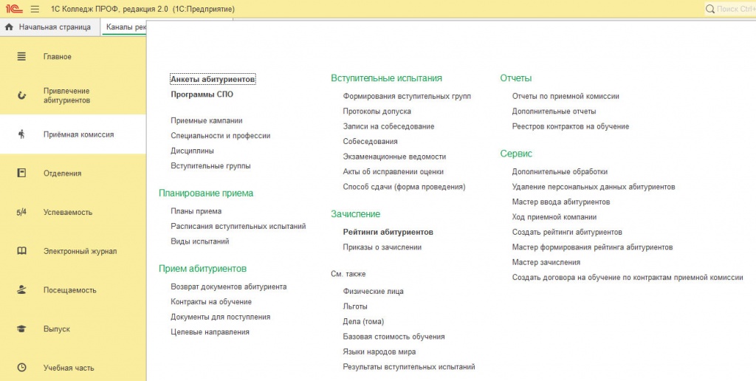Open Протоколы допуска
The image size is (756, 381).
click(x=377, y=111)
